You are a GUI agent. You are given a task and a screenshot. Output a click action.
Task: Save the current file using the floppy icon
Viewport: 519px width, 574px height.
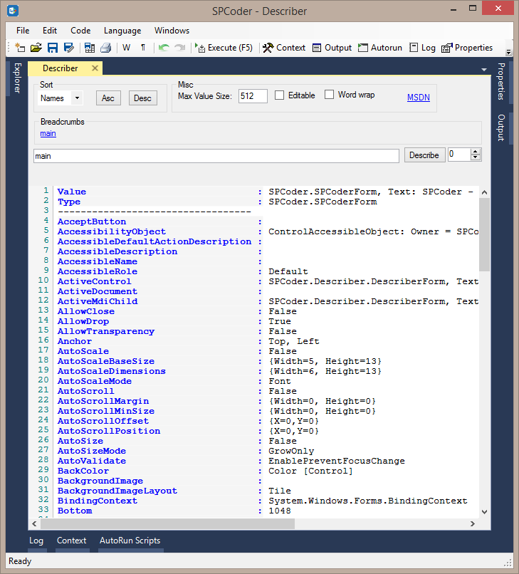[53, 48]
